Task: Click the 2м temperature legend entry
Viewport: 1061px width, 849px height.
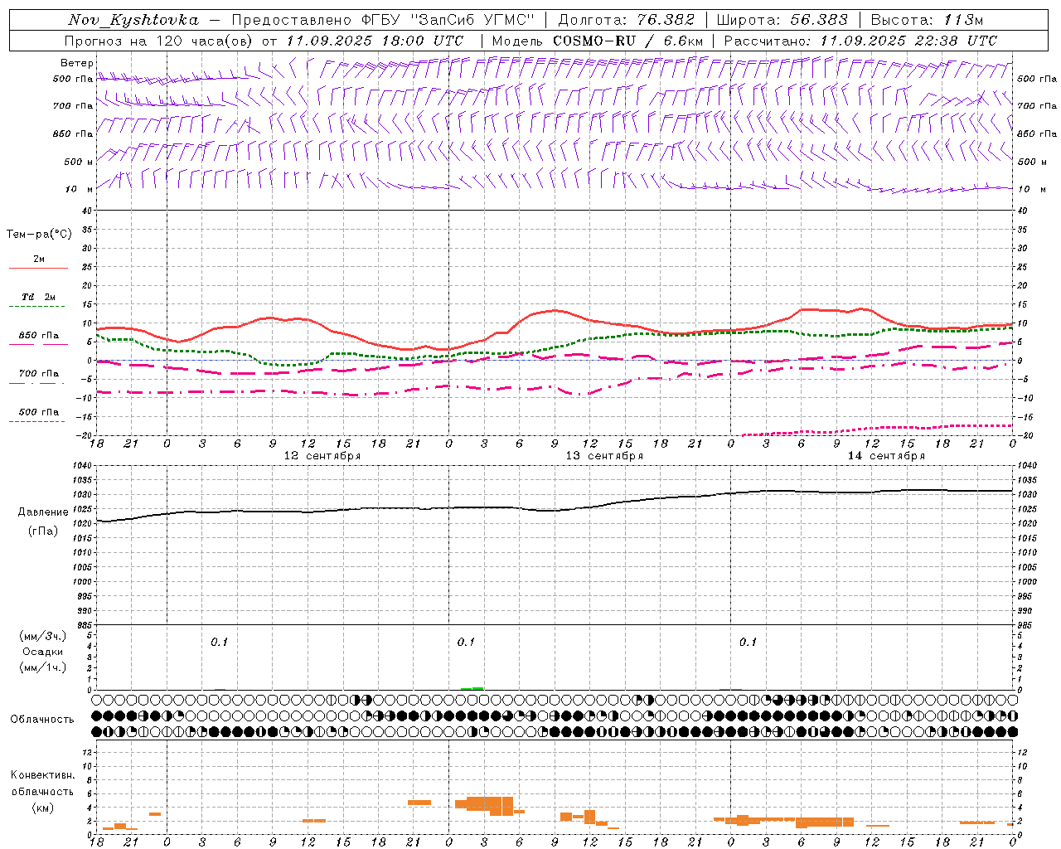Action: pos(39,260)
